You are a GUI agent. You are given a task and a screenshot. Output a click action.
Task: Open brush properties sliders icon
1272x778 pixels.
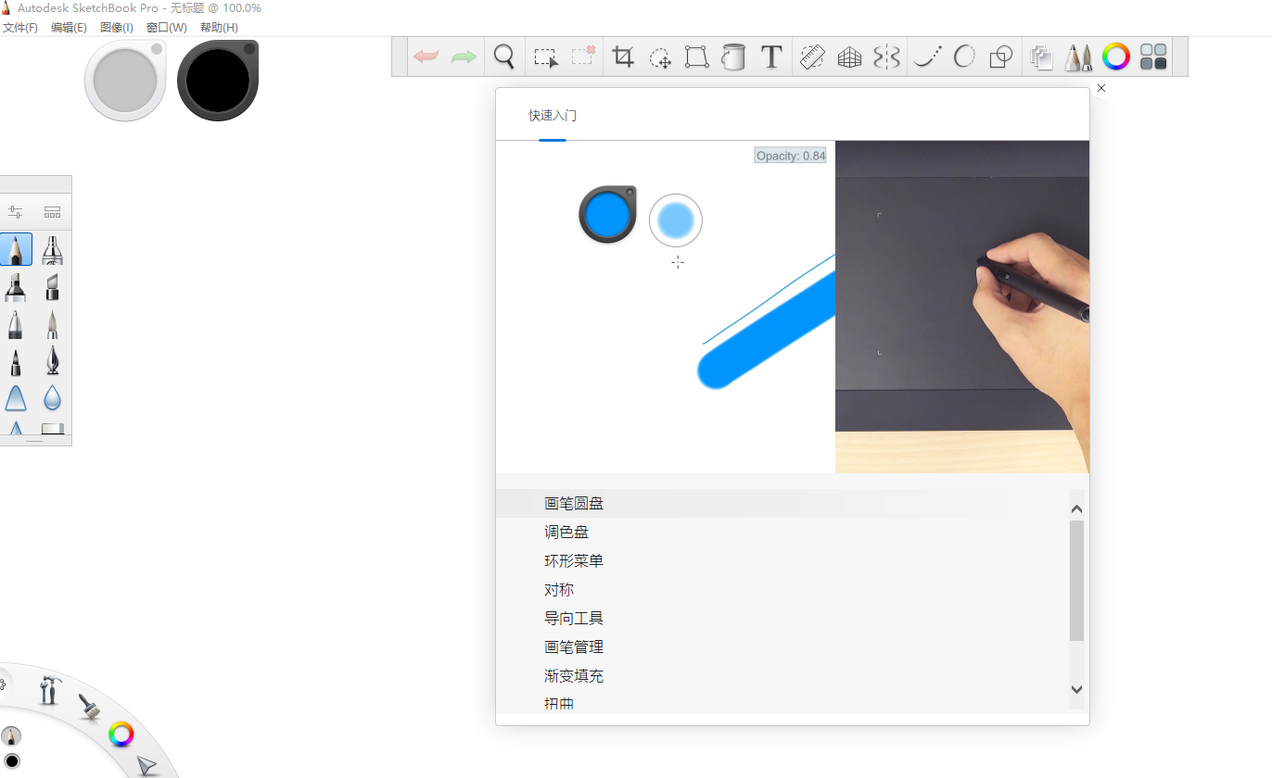point(16,212)
